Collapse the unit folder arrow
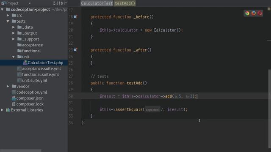Screen dimensions: 271x152 click(x=14, y=57)
